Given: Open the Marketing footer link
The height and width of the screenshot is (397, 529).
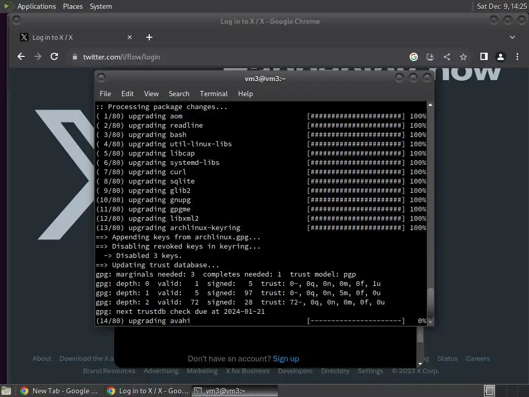Looking at the screenshot, I should (x=202, y=371).
